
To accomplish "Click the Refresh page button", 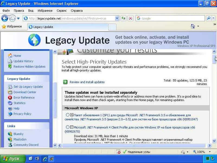I will (123, 18).
